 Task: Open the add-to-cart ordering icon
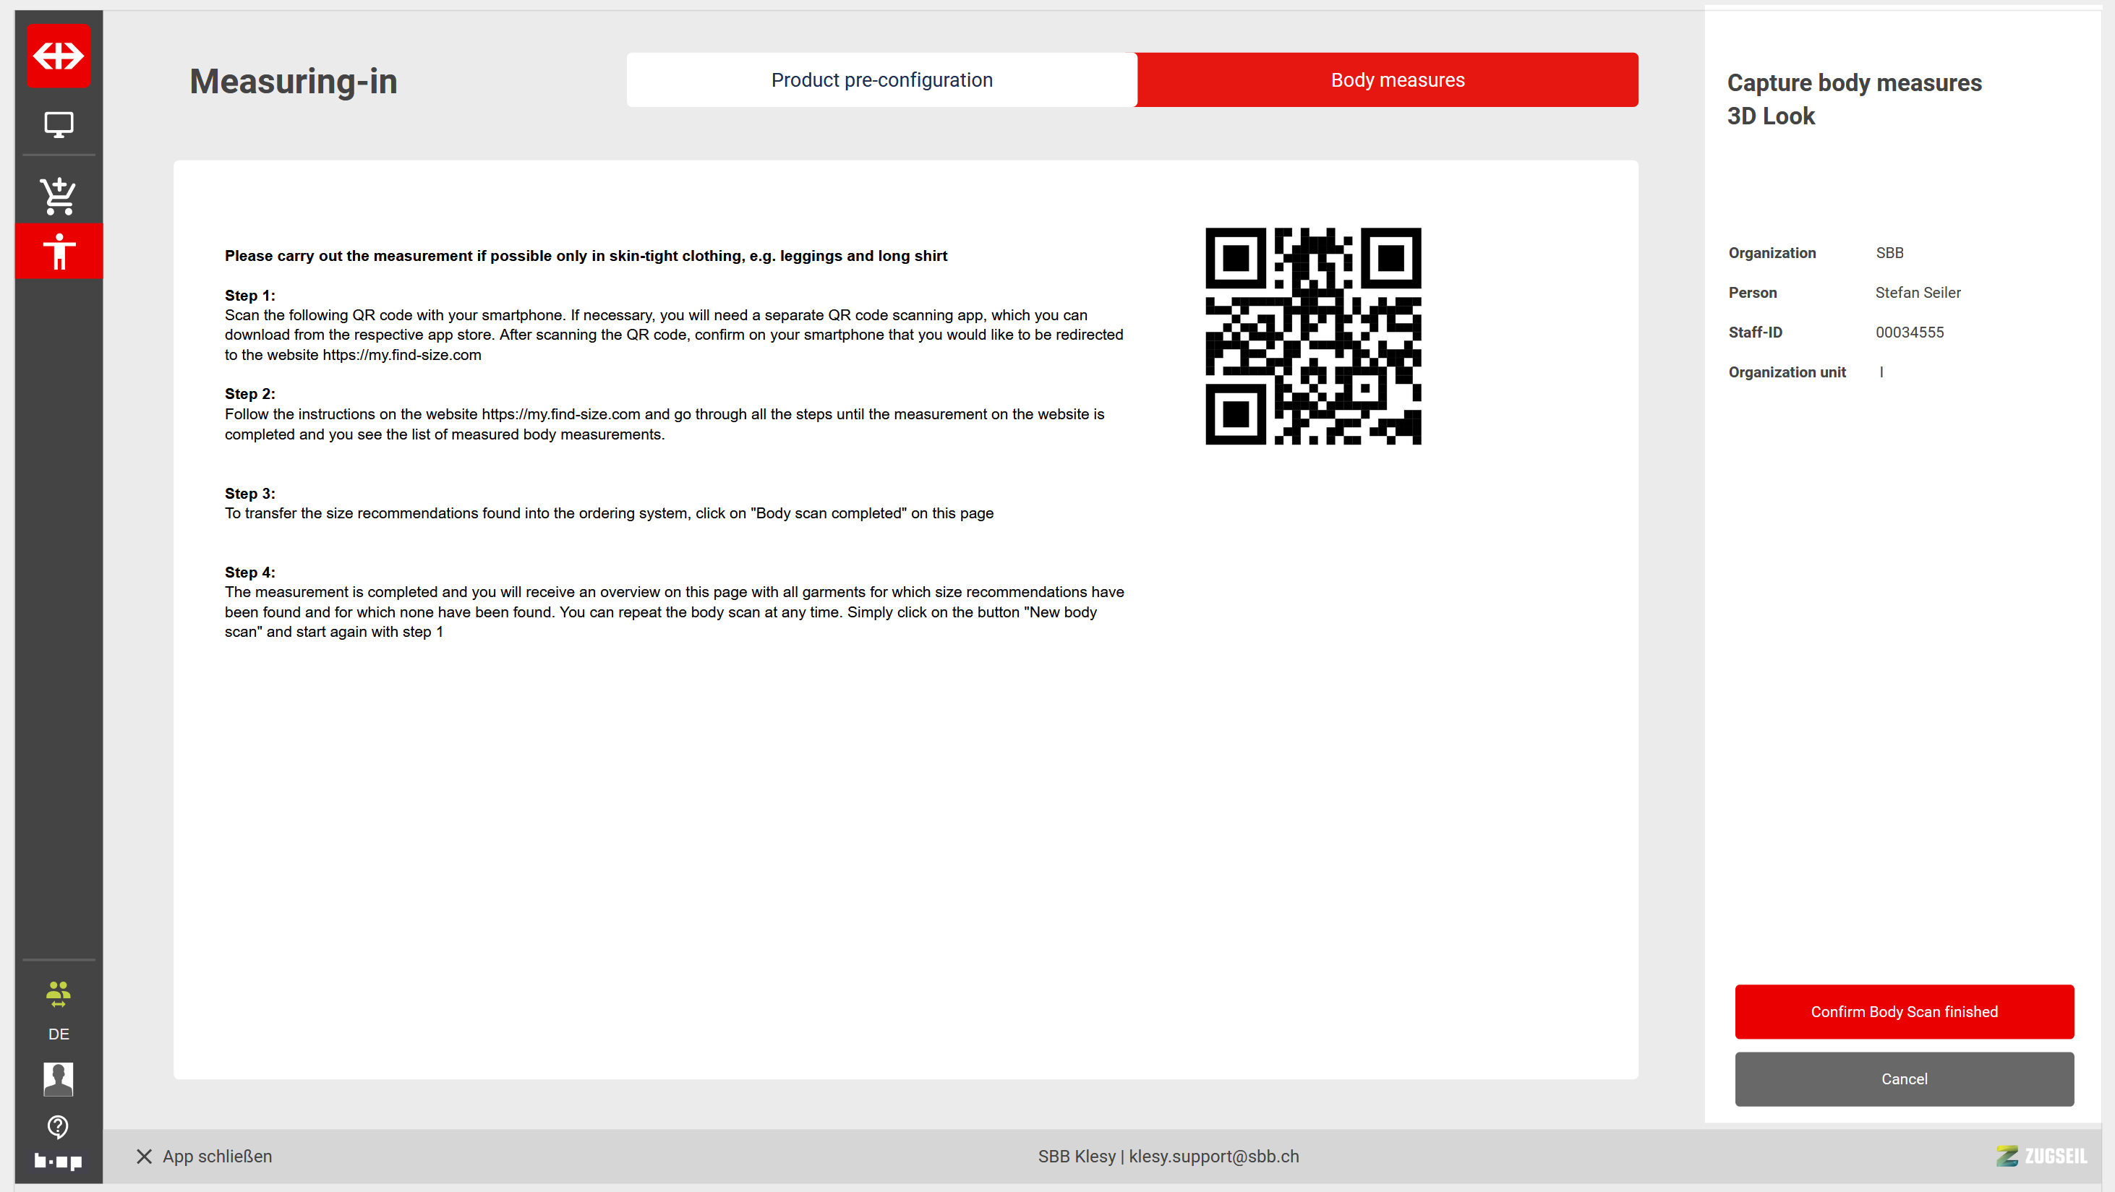[59, 196]
